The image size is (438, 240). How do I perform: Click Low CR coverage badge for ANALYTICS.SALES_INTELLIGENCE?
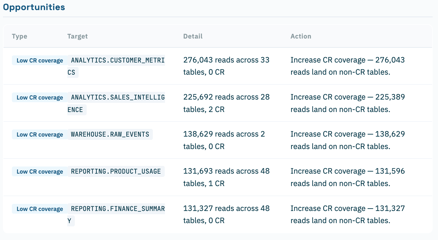point(40,97)
